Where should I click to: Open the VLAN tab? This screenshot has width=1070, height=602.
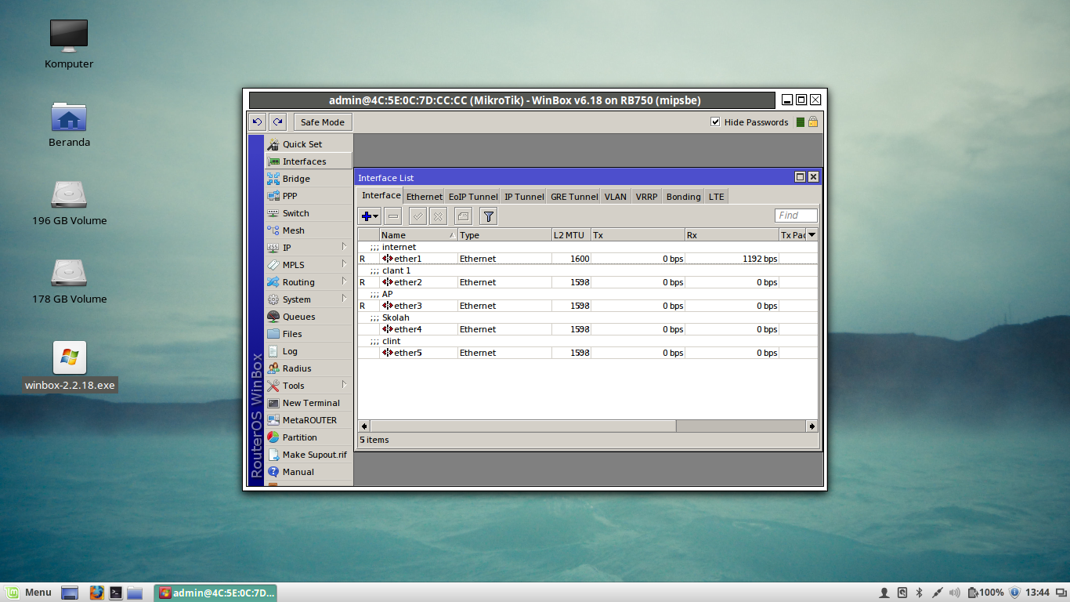coord(616,196)
